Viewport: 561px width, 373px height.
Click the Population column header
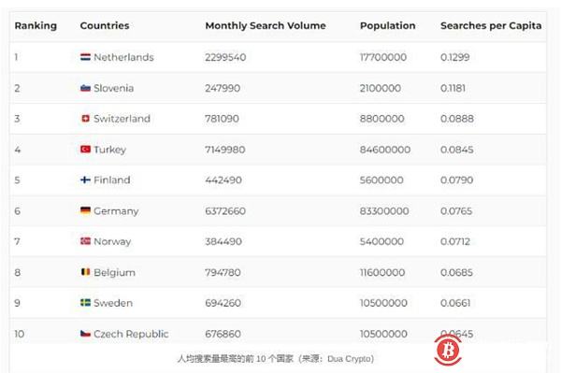coord(388,26)
